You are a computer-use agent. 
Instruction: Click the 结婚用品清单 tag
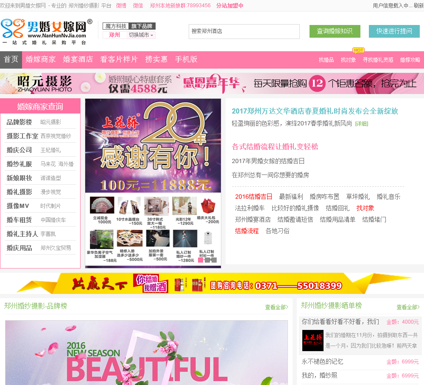[338, 220]
